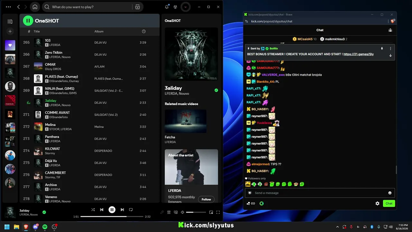Viewport: 412px width, 232px height.
Task: Open Brave Shields icon in chat window
Action: click(393, 21)
